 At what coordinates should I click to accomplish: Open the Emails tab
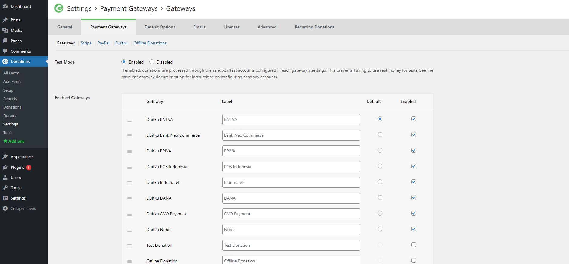tap(199, 27)
